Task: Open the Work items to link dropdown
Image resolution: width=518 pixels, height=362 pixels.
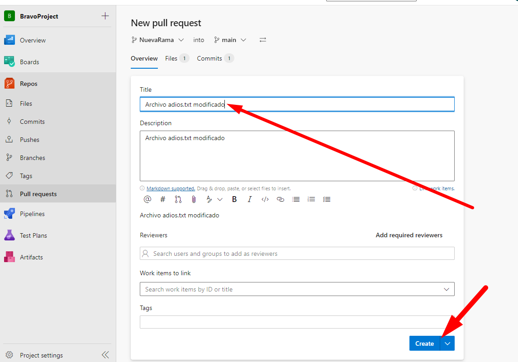Action: (446, 289)
